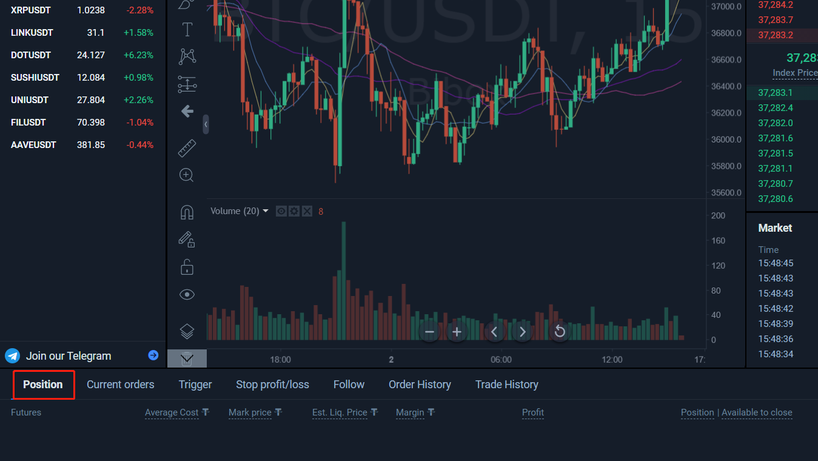Reset the chart view with circular arrow
This screenshot has width=818, height=461.
560,332
